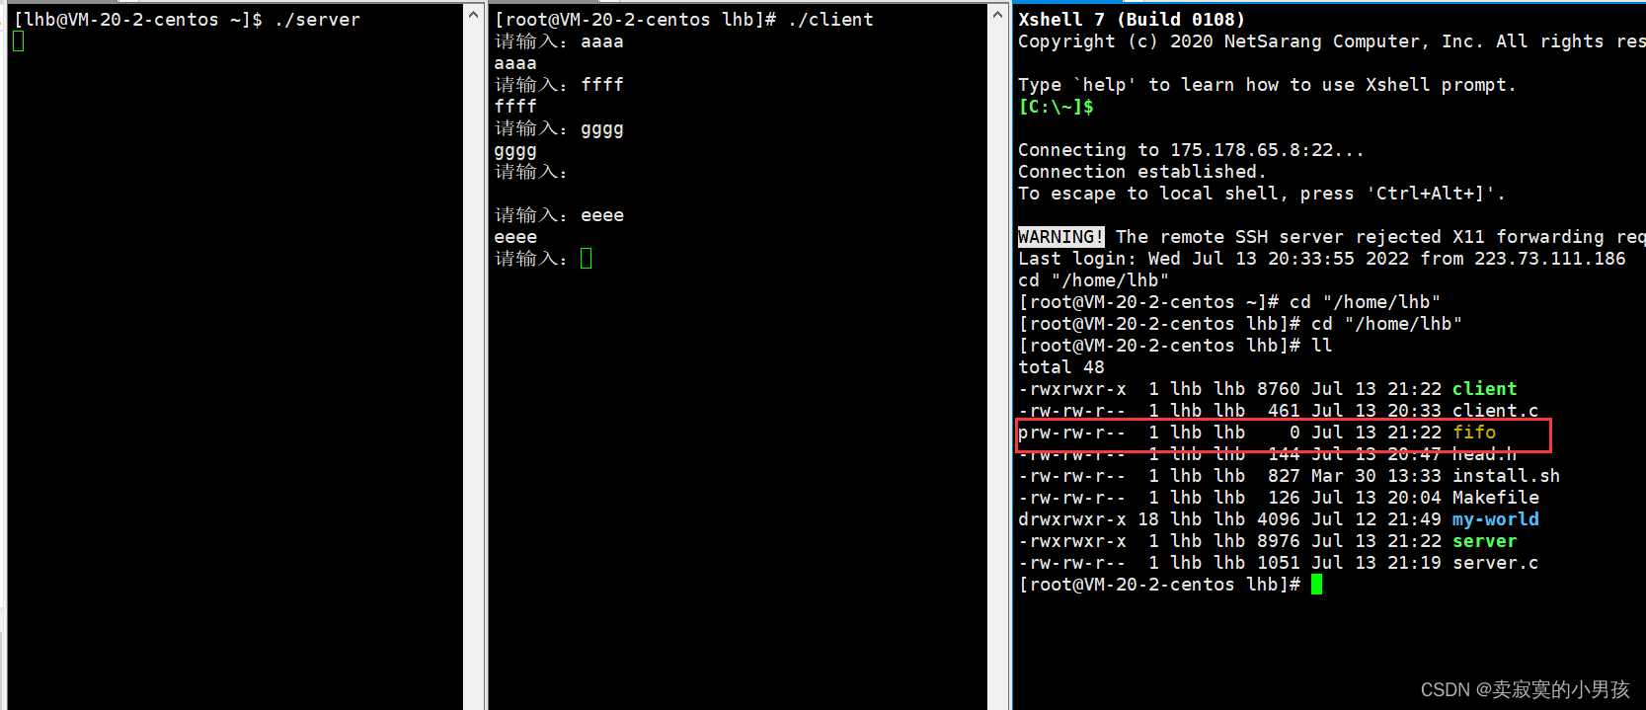Click the CSDN watermark text
Screen dimensions: 1646x710
(x=1526, y=689)
